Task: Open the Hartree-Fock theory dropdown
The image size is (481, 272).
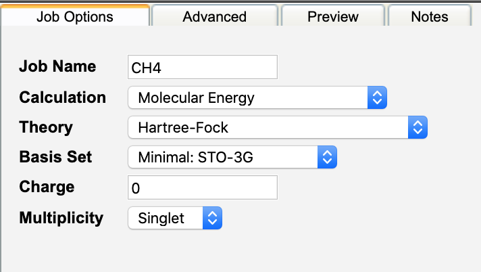Action: pos(270,127)
